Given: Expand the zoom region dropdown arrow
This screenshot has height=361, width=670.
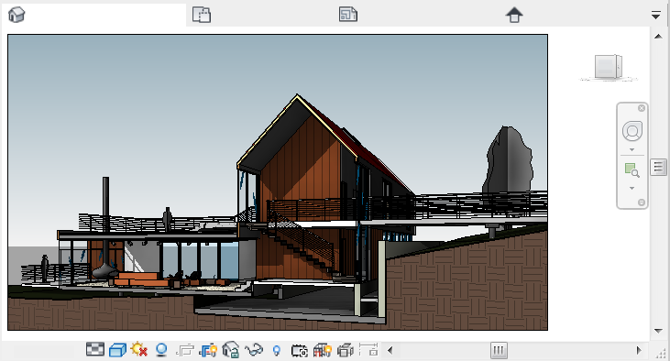Looking at the screenshot, I should click(632, 188).
